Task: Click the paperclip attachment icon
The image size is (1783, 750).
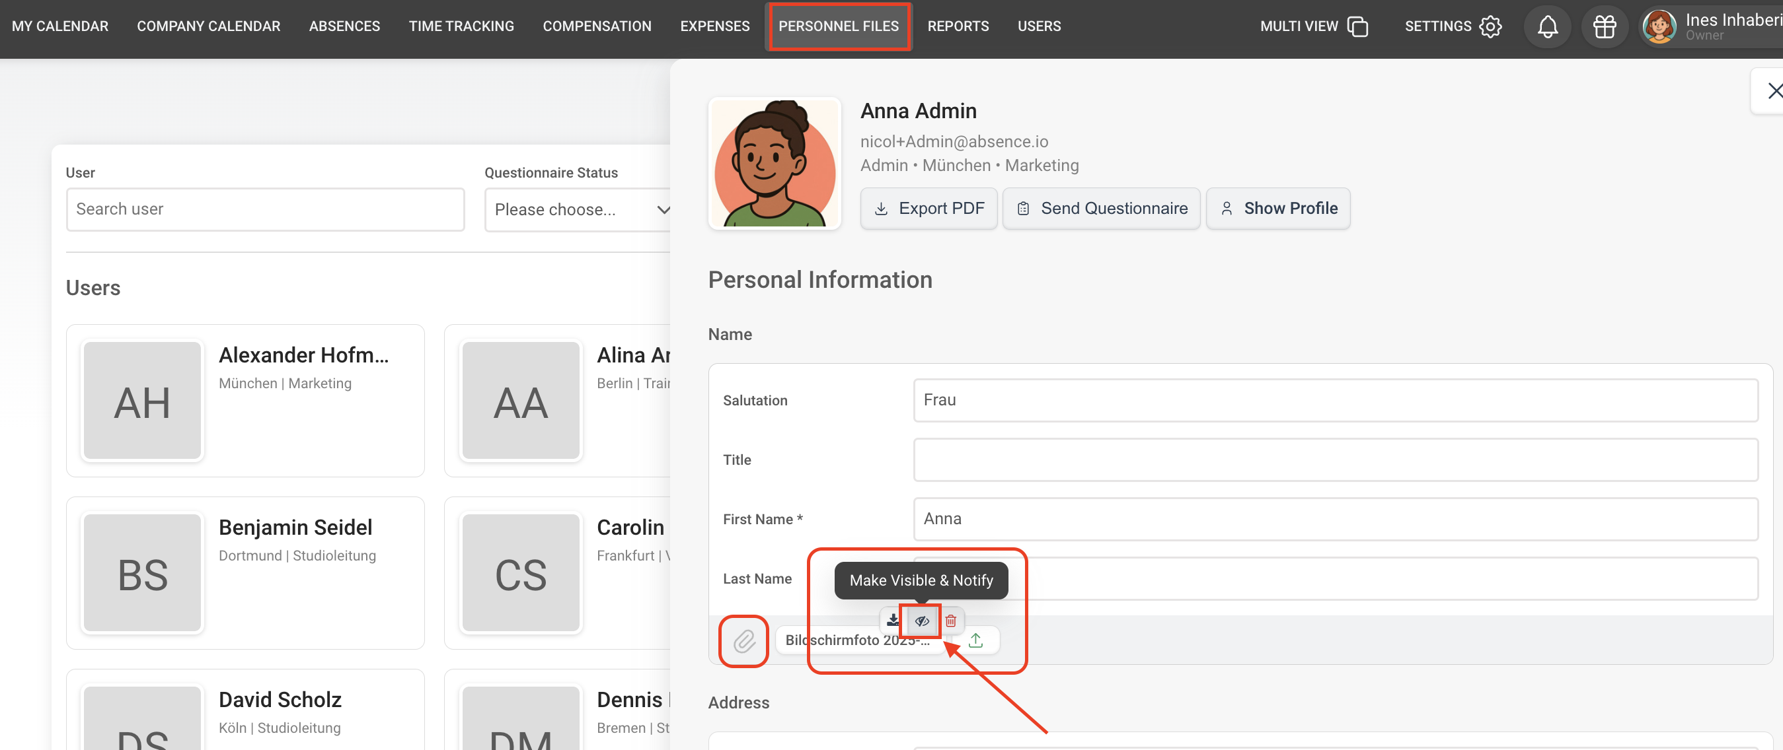Action: coord(743,641)
